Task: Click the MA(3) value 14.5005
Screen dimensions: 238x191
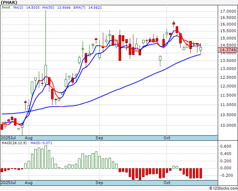Action: [x=33, y=8]
